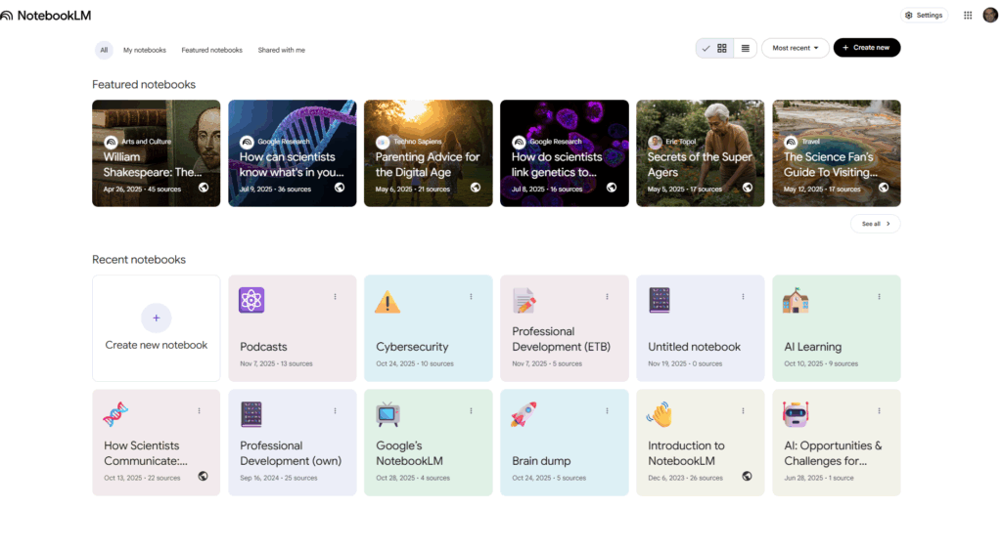This screenshot has height=551, width=1002.
Task: Switch to Shared with me tab
Action: pos(281,50)
